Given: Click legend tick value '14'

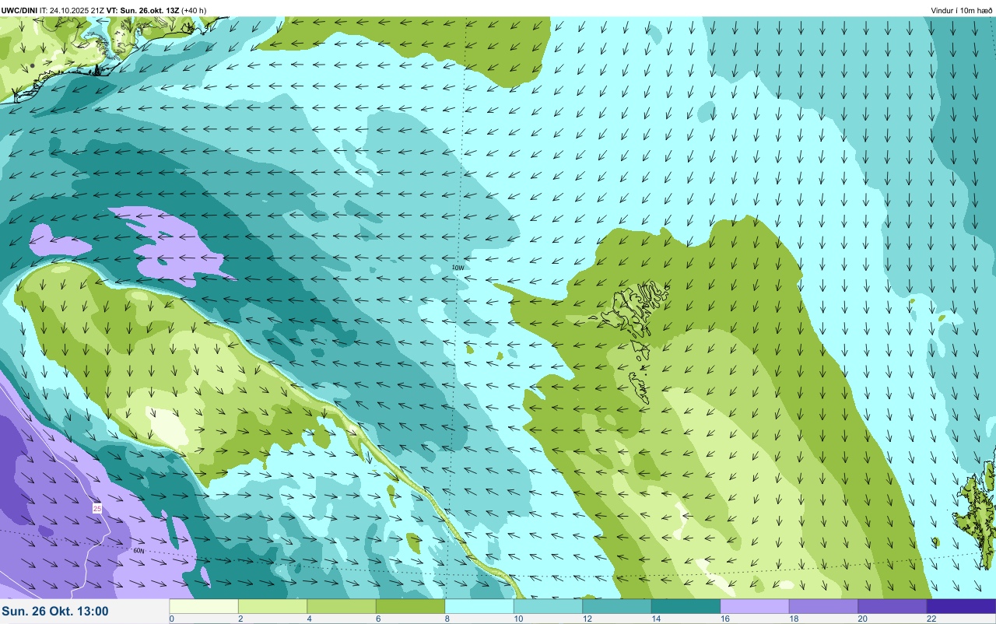Looking at the screenshot, I should coord(655,619).
